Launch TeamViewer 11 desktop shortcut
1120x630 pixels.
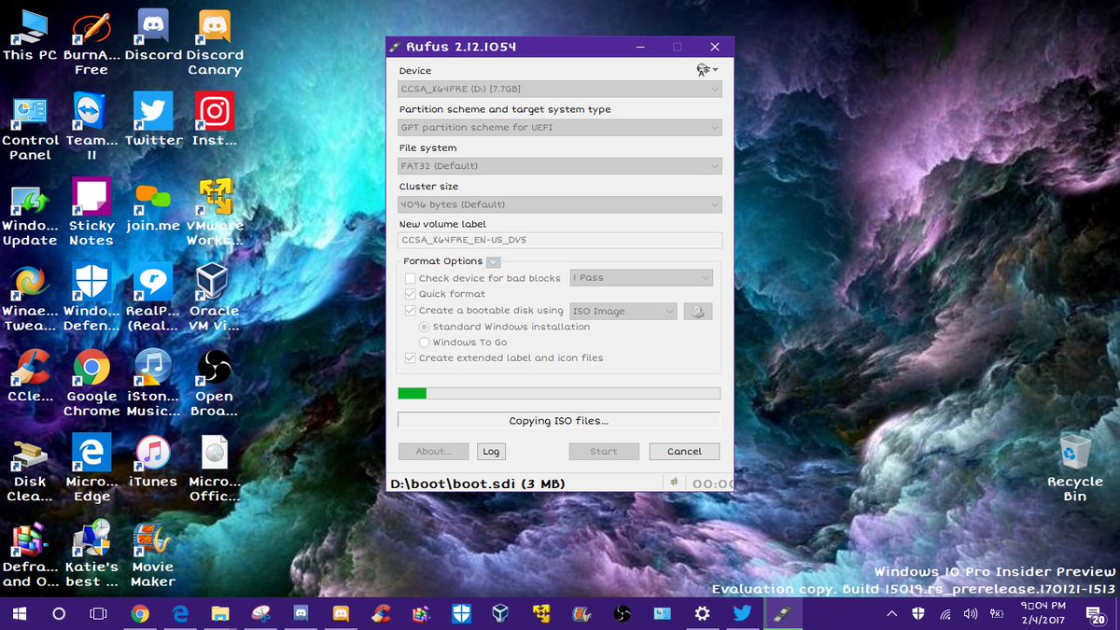coord(91,128)
